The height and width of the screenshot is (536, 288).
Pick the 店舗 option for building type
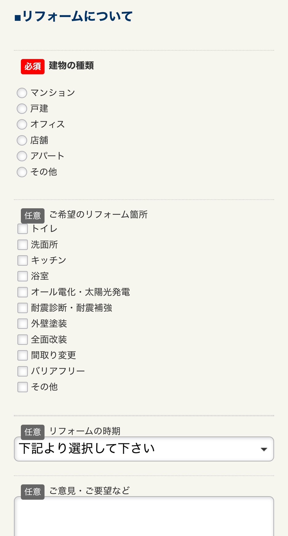(22, 140)
